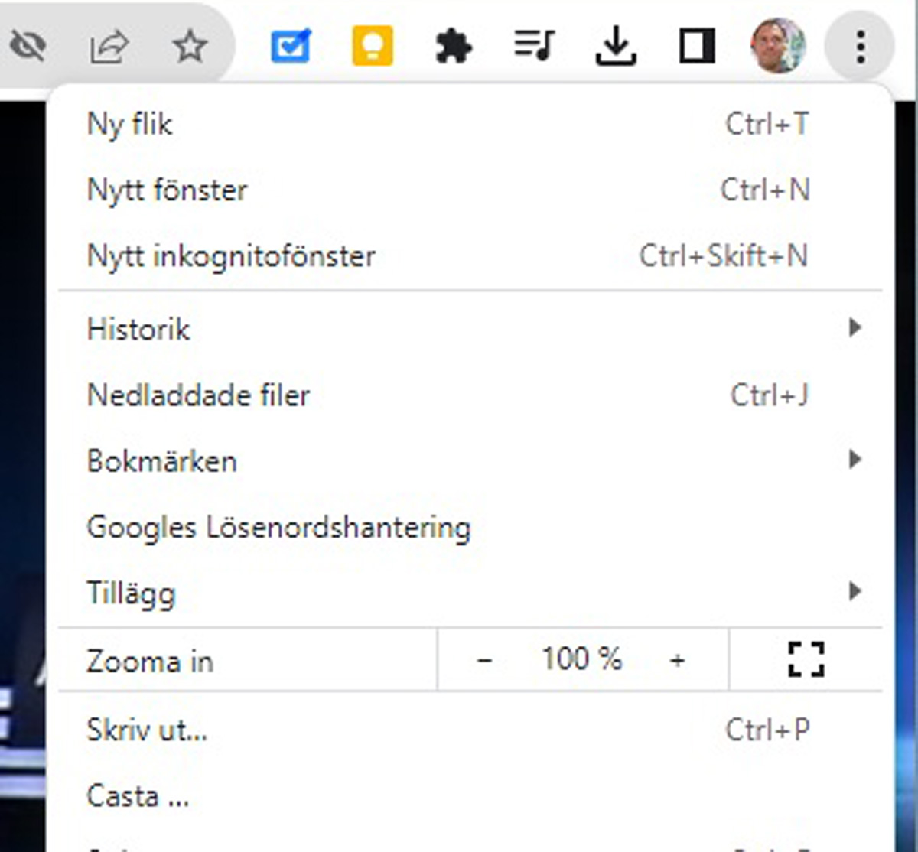Screen dimensions: 918x852
Task: Choose Skriv ut from the menu
Action: pyautogui.click(x=147, y=730)
